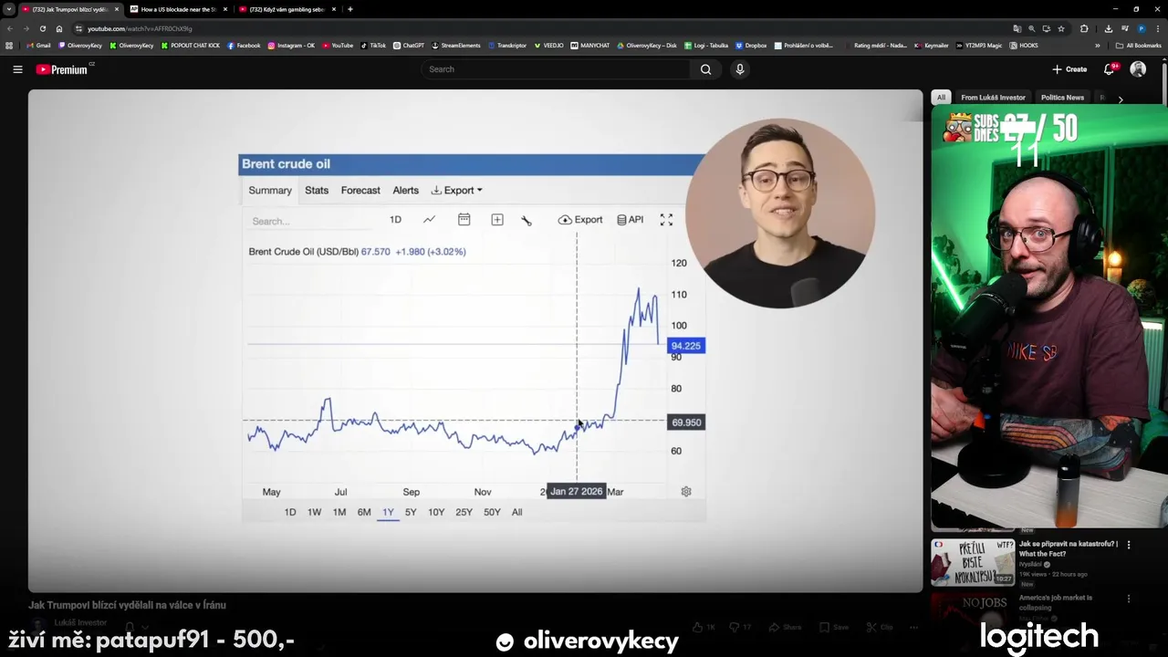Open the tab search dropdown arrow
1168x657 pixels.
click(x=9, y=9)
